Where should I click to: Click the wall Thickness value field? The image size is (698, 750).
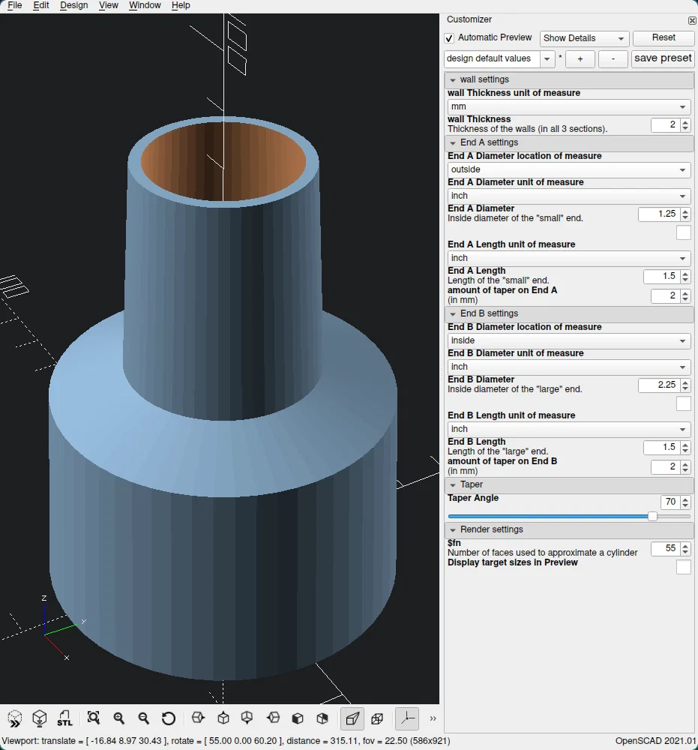(666, 124)
